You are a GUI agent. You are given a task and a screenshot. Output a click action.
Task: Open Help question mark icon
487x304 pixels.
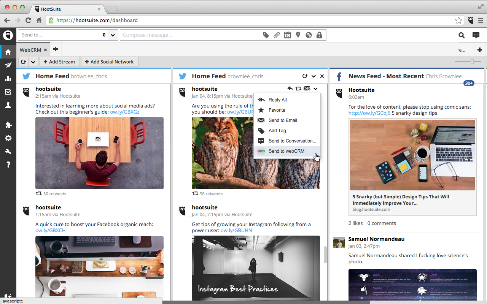(x=8, y=165)
